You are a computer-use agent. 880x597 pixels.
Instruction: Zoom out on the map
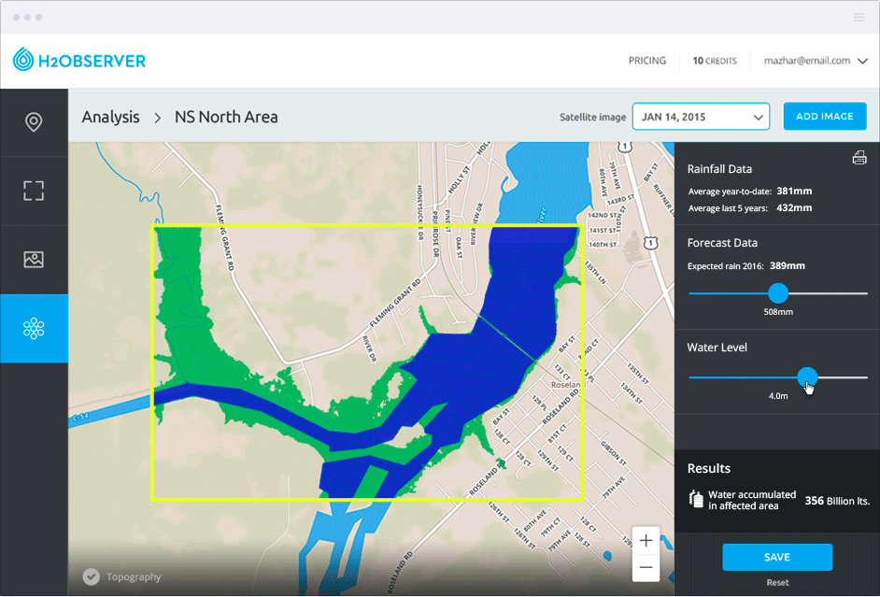click(x=646, y=567)
